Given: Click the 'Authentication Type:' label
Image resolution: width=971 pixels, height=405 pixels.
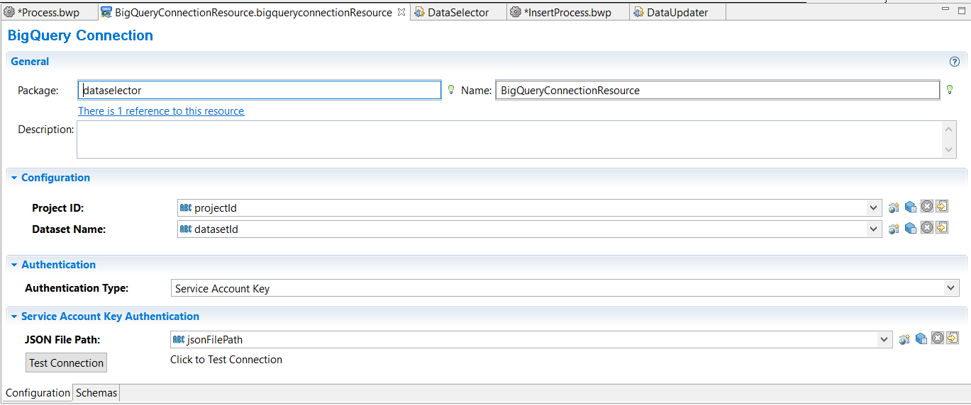Looking at the screenshot, I should click(77, 287).
